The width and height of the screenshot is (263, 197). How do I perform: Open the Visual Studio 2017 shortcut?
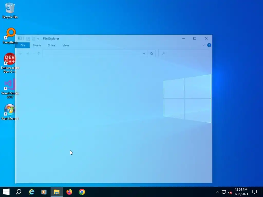10,88
